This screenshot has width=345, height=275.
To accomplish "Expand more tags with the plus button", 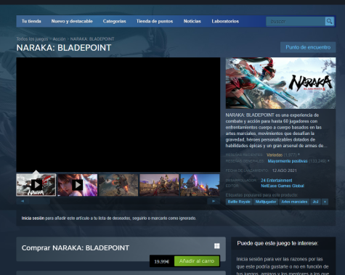I will pyautogui.click(x=325, y=202).
